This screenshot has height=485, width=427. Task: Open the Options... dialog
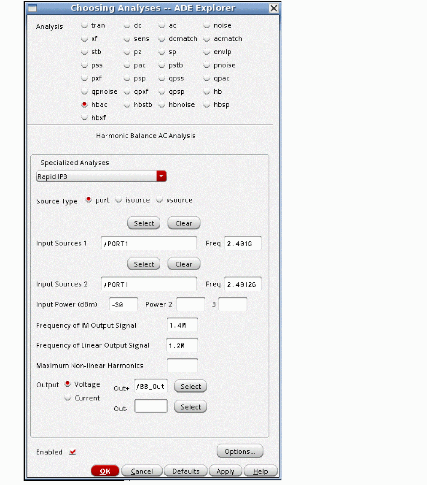click(240, 451)
